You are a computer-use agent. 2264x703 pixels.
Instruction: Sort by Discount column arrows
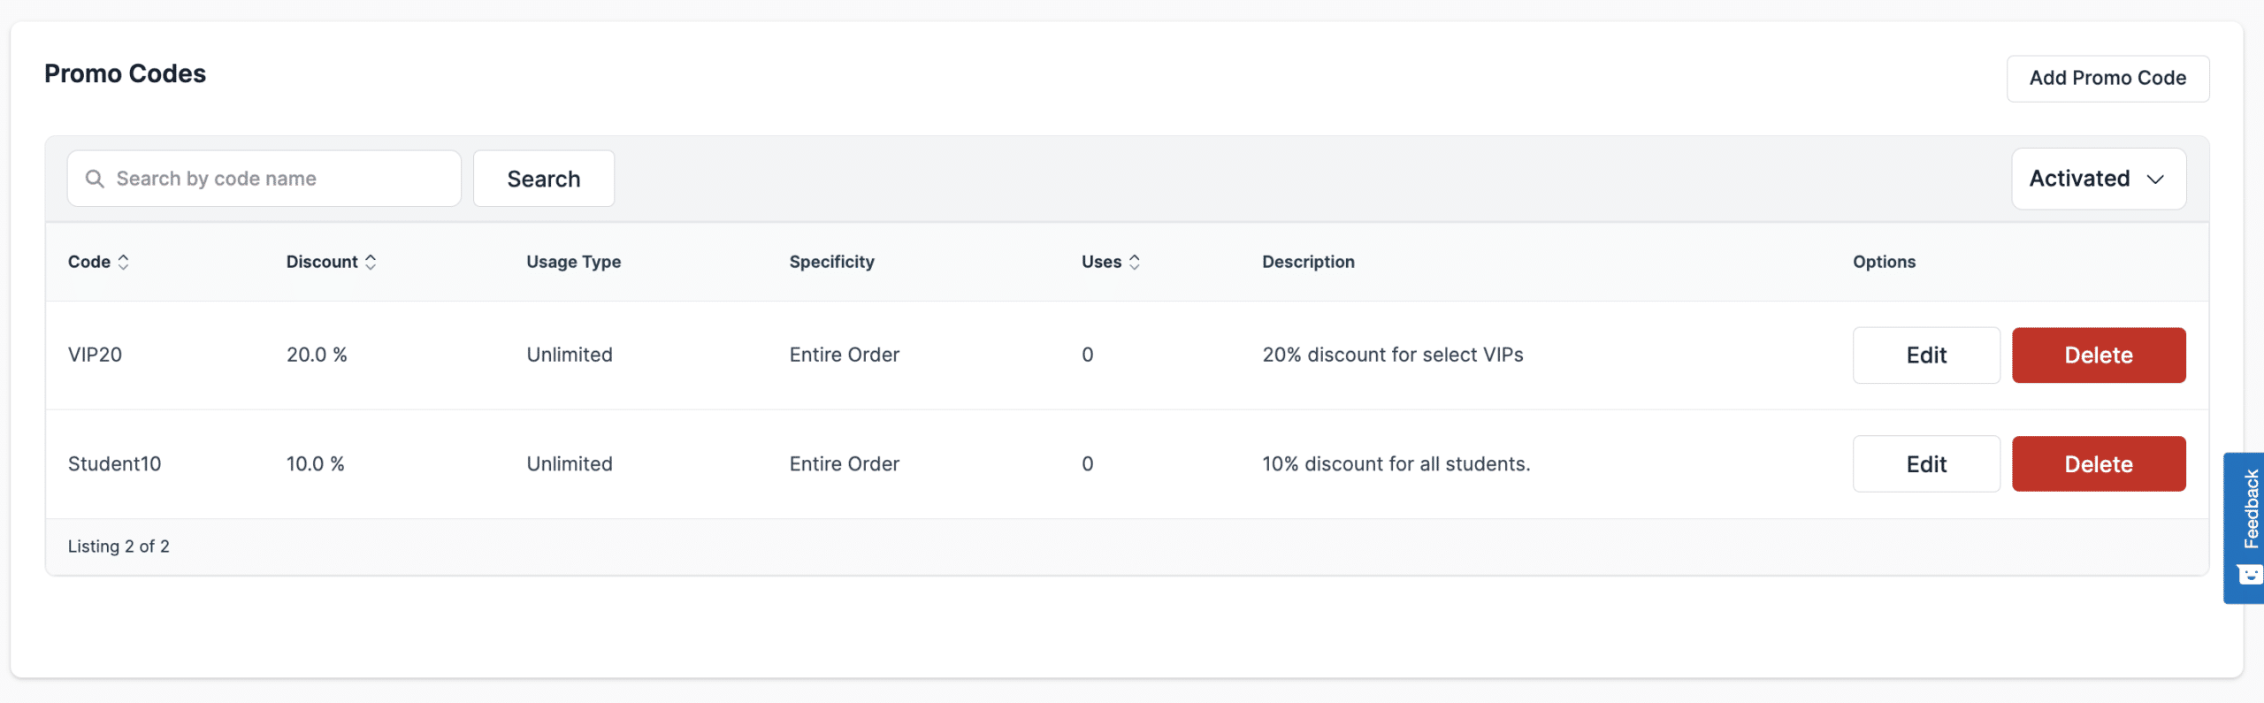[x=371, y=262]
